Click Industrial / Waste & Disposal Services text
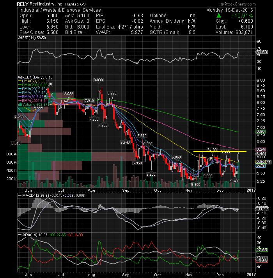 tap(60, 10)
